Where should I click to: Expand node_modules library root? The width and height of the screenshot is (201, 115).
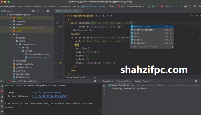click(x=10, y=28)
